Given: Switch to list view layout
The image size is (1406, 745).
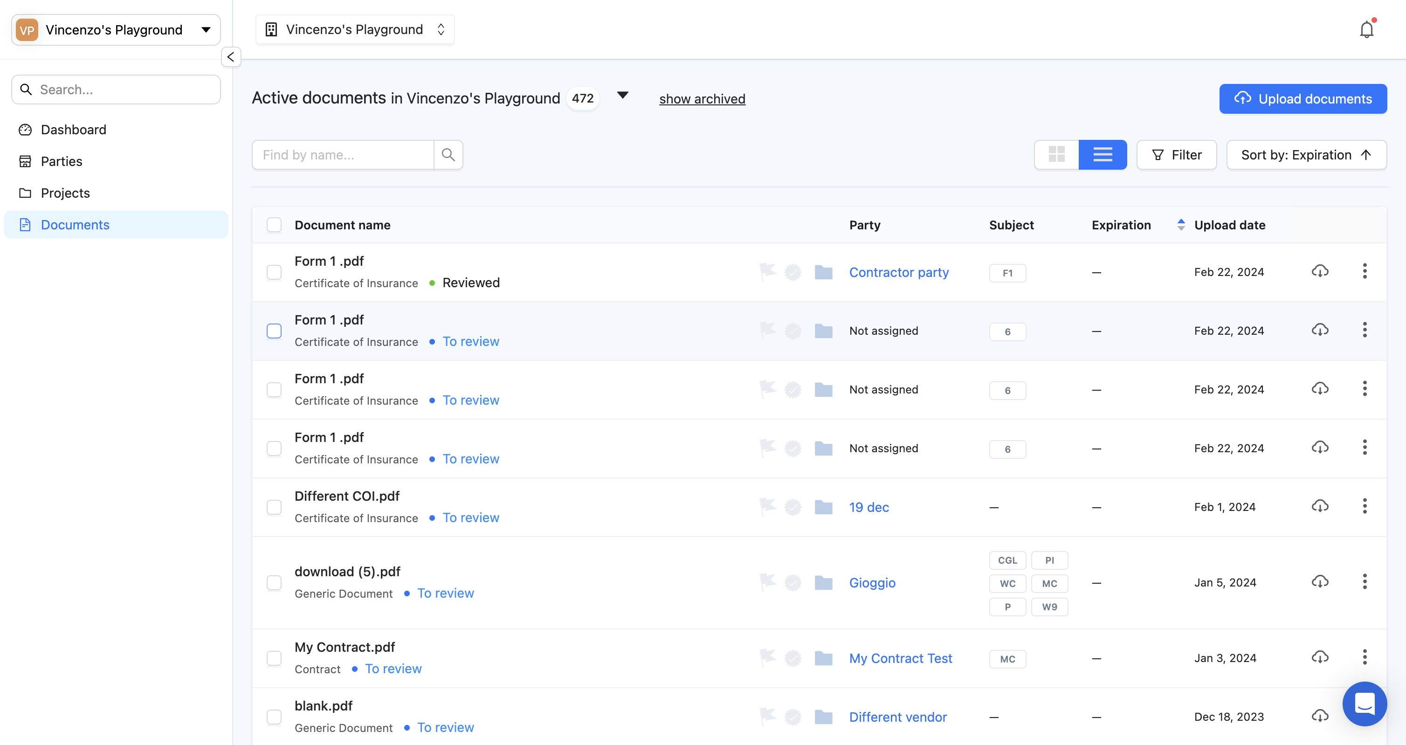Looking at the screenshot, I should tap(1102, 155).
